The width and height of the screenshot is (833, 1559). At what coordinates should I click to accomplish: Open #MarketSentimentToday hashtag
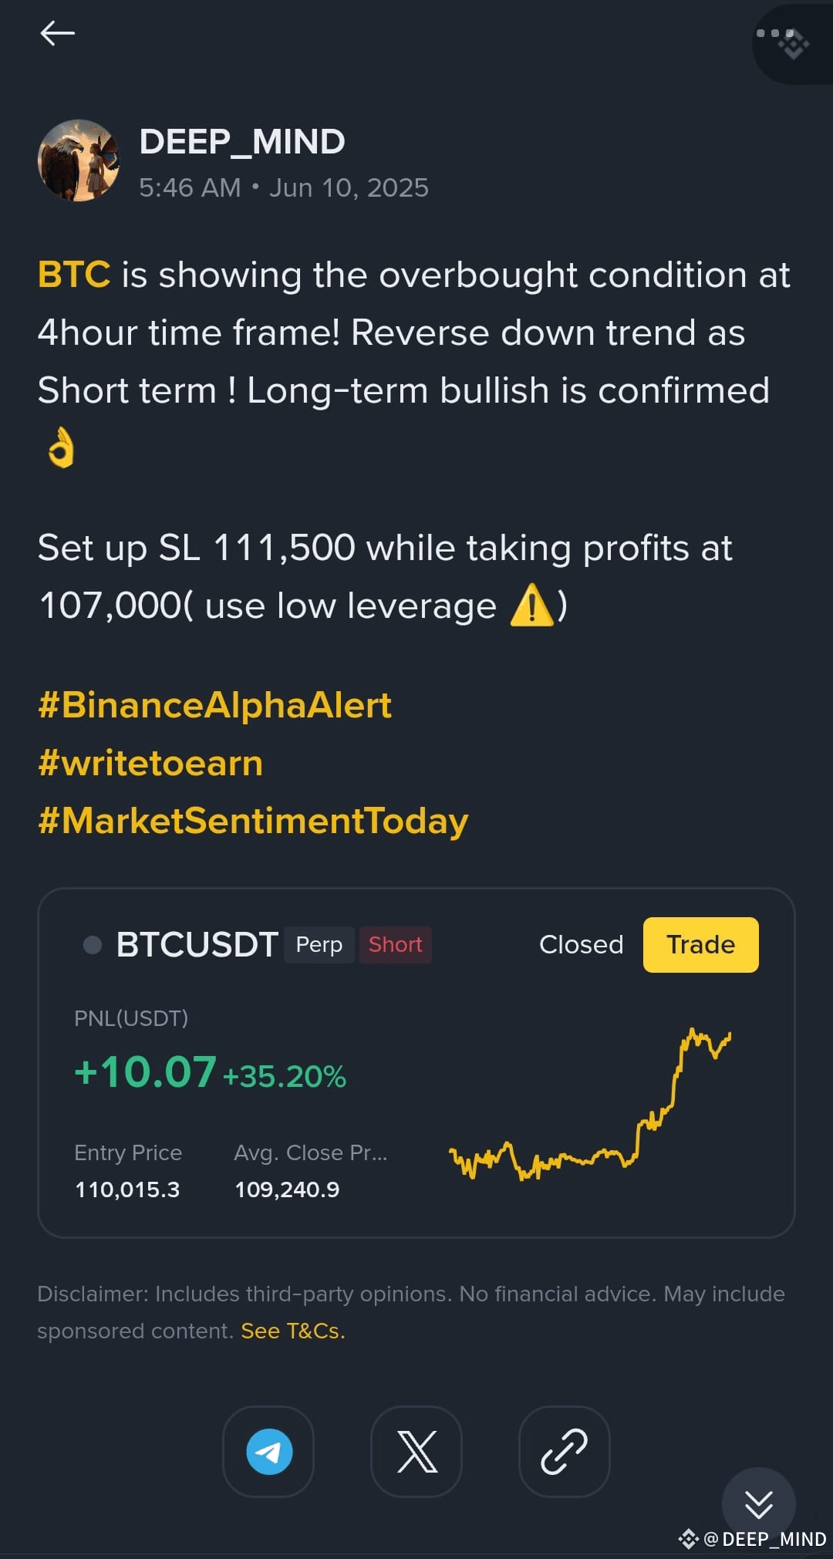[253, 821]
